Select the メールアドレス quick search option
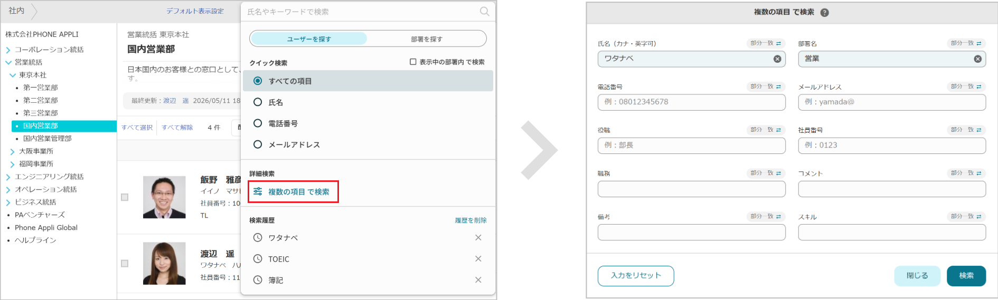This screenshot has height=300, width=998. tap(258, 144)
